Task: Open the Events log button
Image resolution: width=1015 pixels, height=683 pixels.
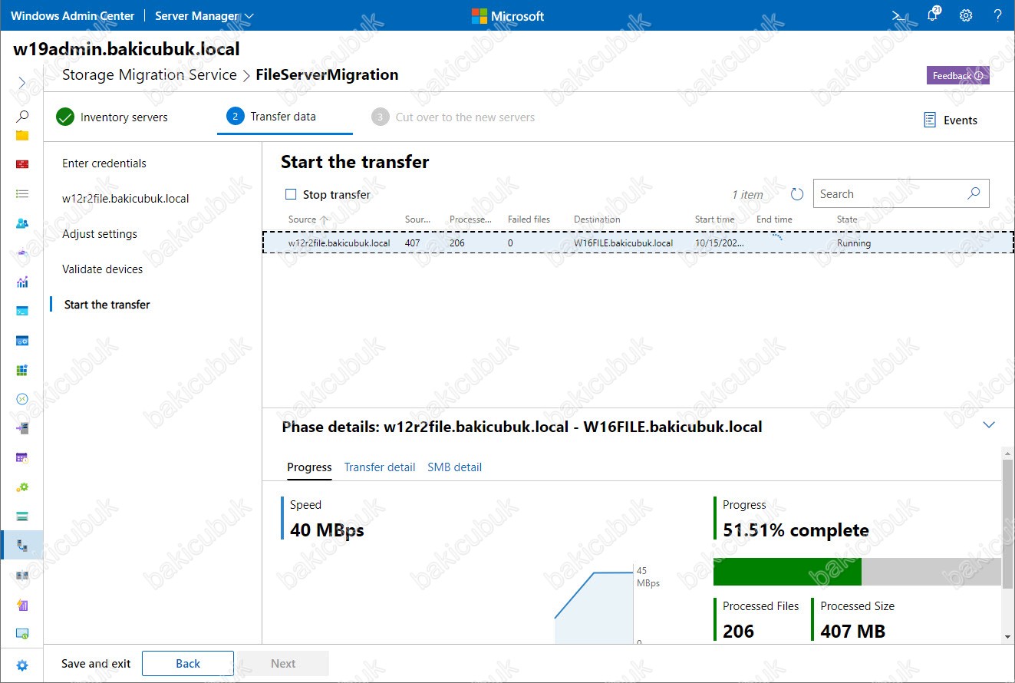Action: point(951,120)
